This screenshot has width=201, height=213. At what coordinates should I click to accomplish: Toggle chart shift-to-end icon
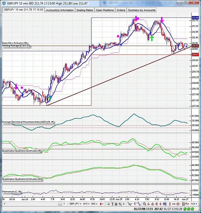click(108, 204)
